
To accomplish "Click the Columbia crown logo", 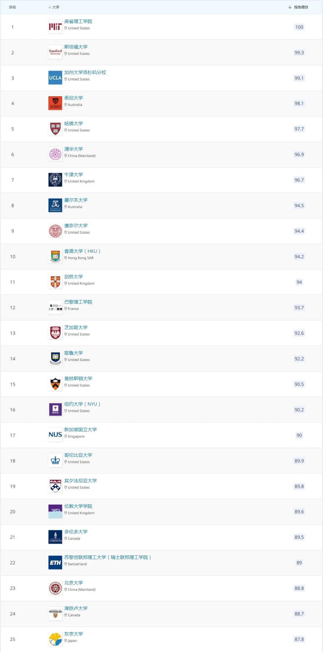I will (x=55, y=461).
